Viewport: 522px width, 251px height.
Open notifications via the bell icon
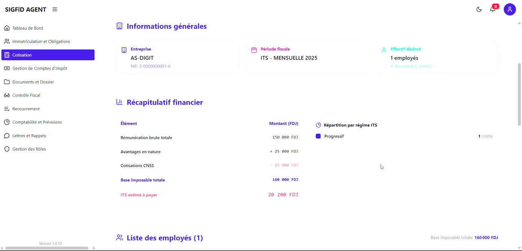point(493,9)
